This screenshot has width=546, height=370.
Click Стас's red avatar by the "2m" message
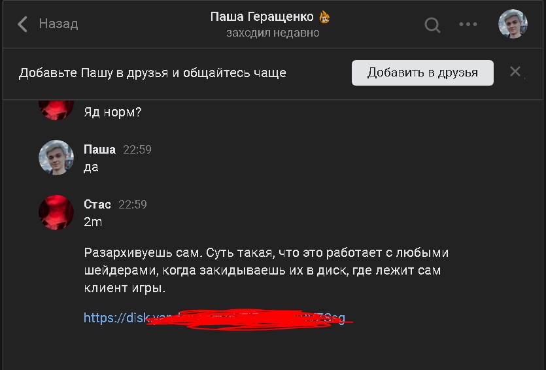(x=56, y=212)
